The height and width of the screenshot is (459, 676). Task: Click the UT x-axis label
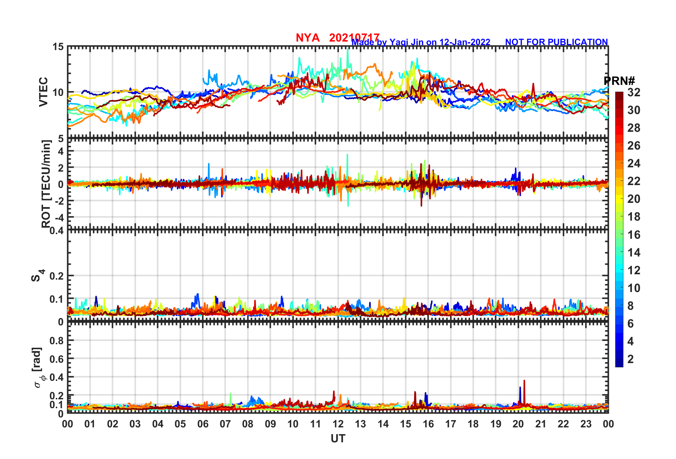click(x=338, y=439)
